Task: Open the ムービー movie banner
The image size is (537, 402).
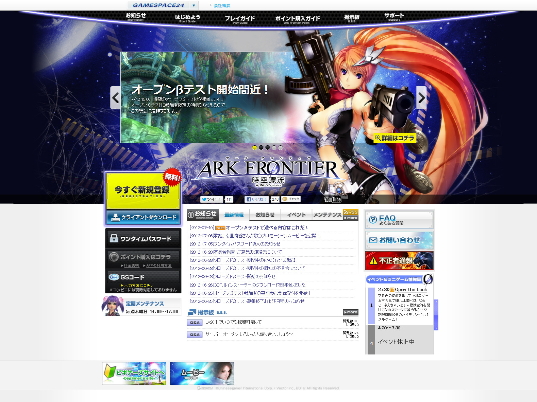Action: point(202,373)
